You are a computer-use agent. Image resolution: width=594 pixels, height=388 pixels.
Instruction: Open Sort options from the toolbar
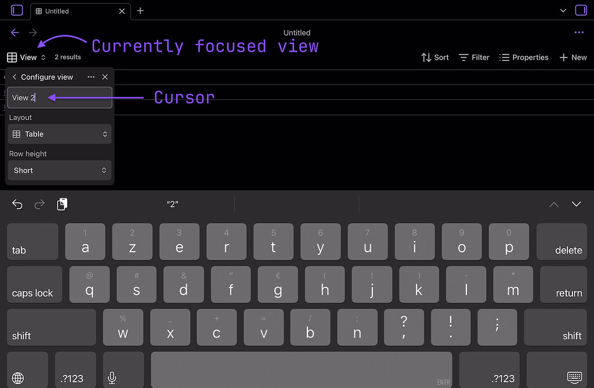[x=434, y=57]
